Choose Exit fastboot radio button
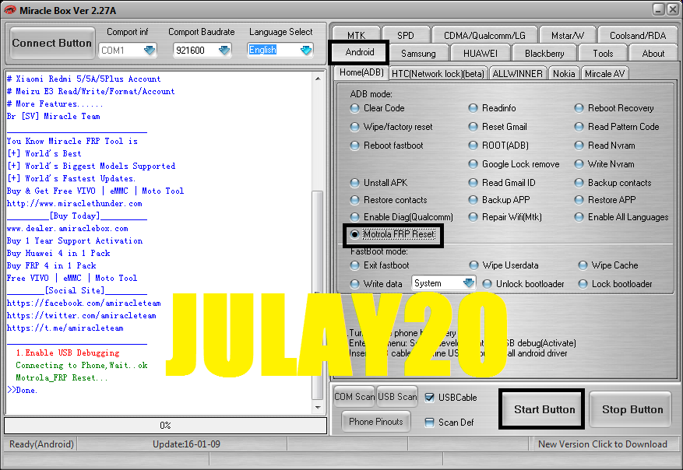Image resolution: width=683 pixels, height=470 pixels. click(x=355, y=265)
